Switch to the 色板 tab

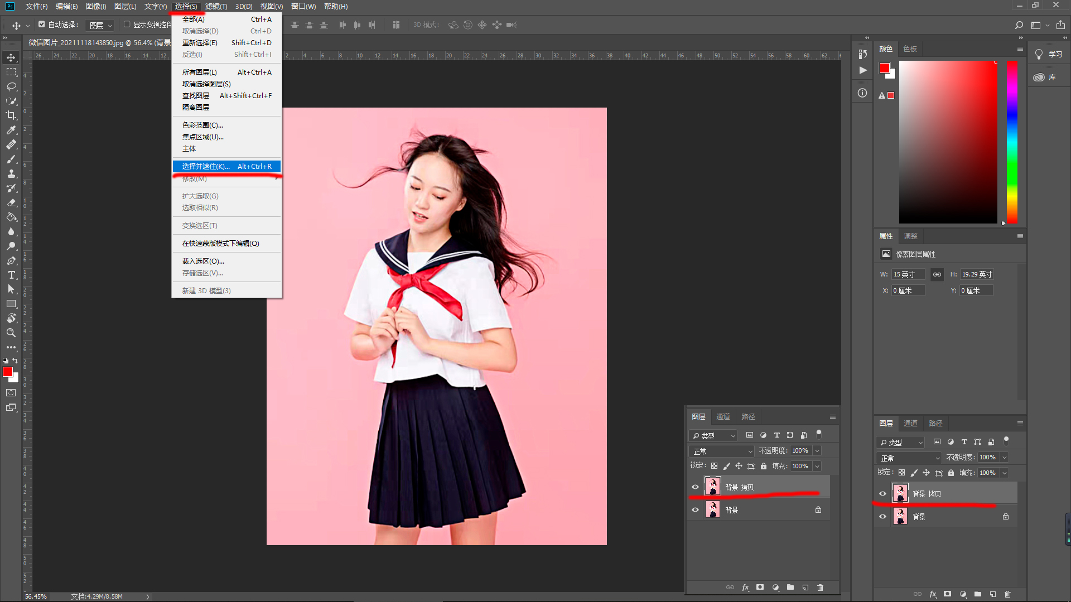click(x=910, y=49)
